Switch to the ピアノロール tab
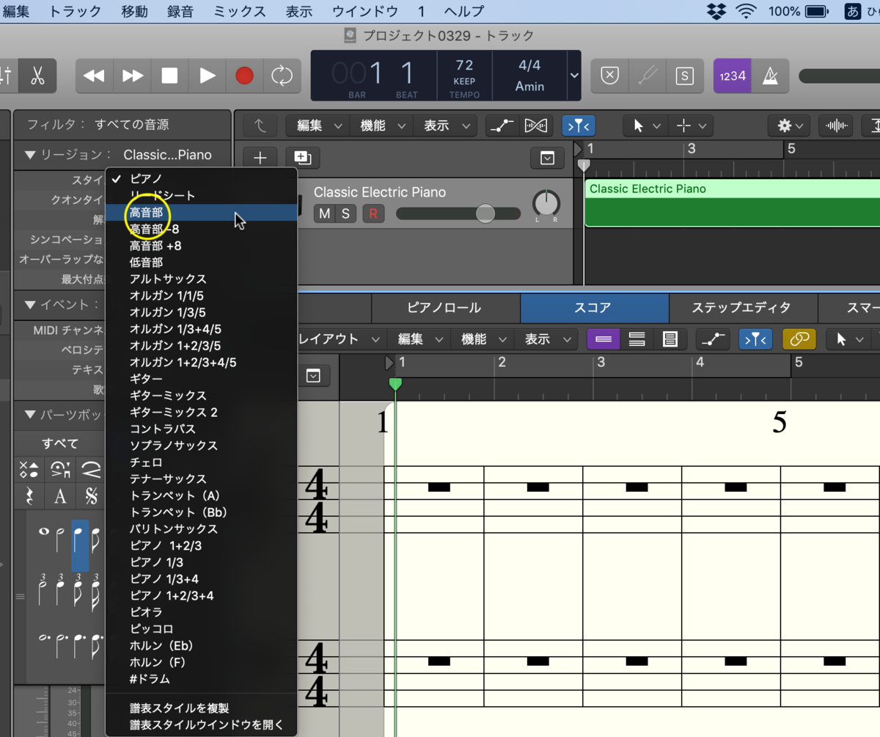 (446, 308)
